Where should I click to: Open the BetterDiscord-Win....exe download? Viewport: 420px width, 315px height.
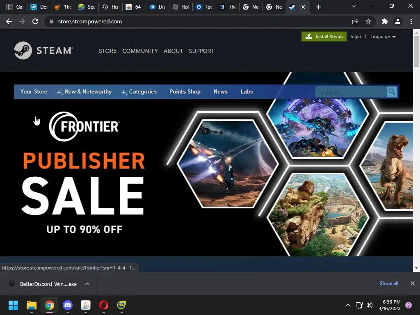(48, 284)
